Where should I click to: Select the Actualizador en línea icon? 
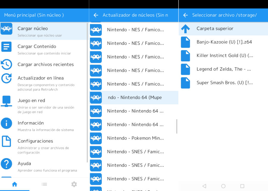point(7,78)
